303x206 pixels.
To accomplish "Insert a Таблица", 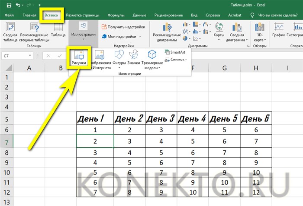I will tap(58, 29).
